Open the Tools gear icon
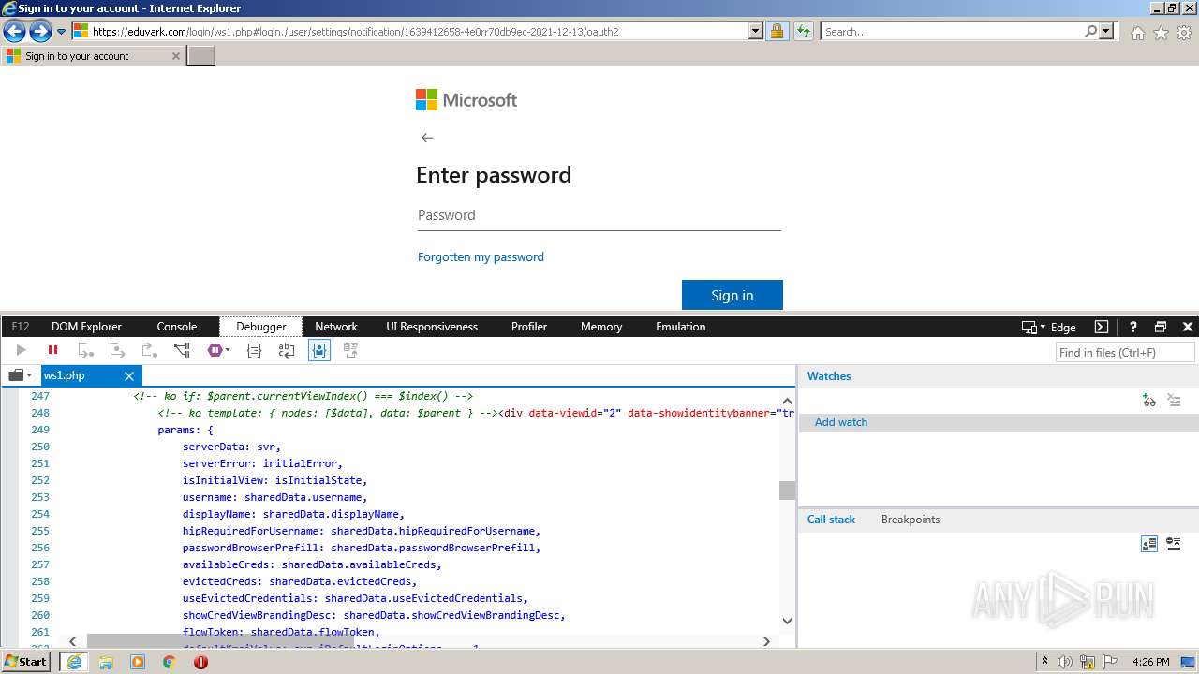The width and height of the screenshot is (1199, 674). (1184, 33)
